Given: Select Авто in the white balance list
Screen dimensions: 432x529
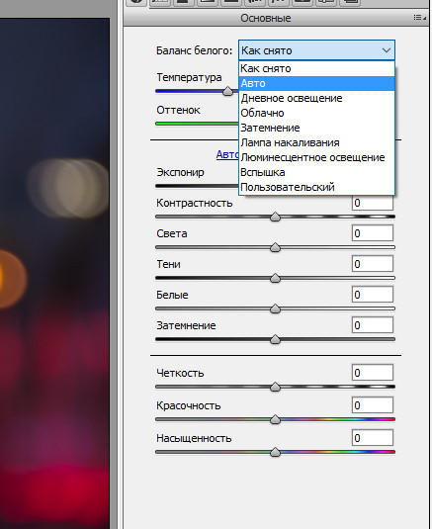Looking at the screenshot, I should (316, 83).
